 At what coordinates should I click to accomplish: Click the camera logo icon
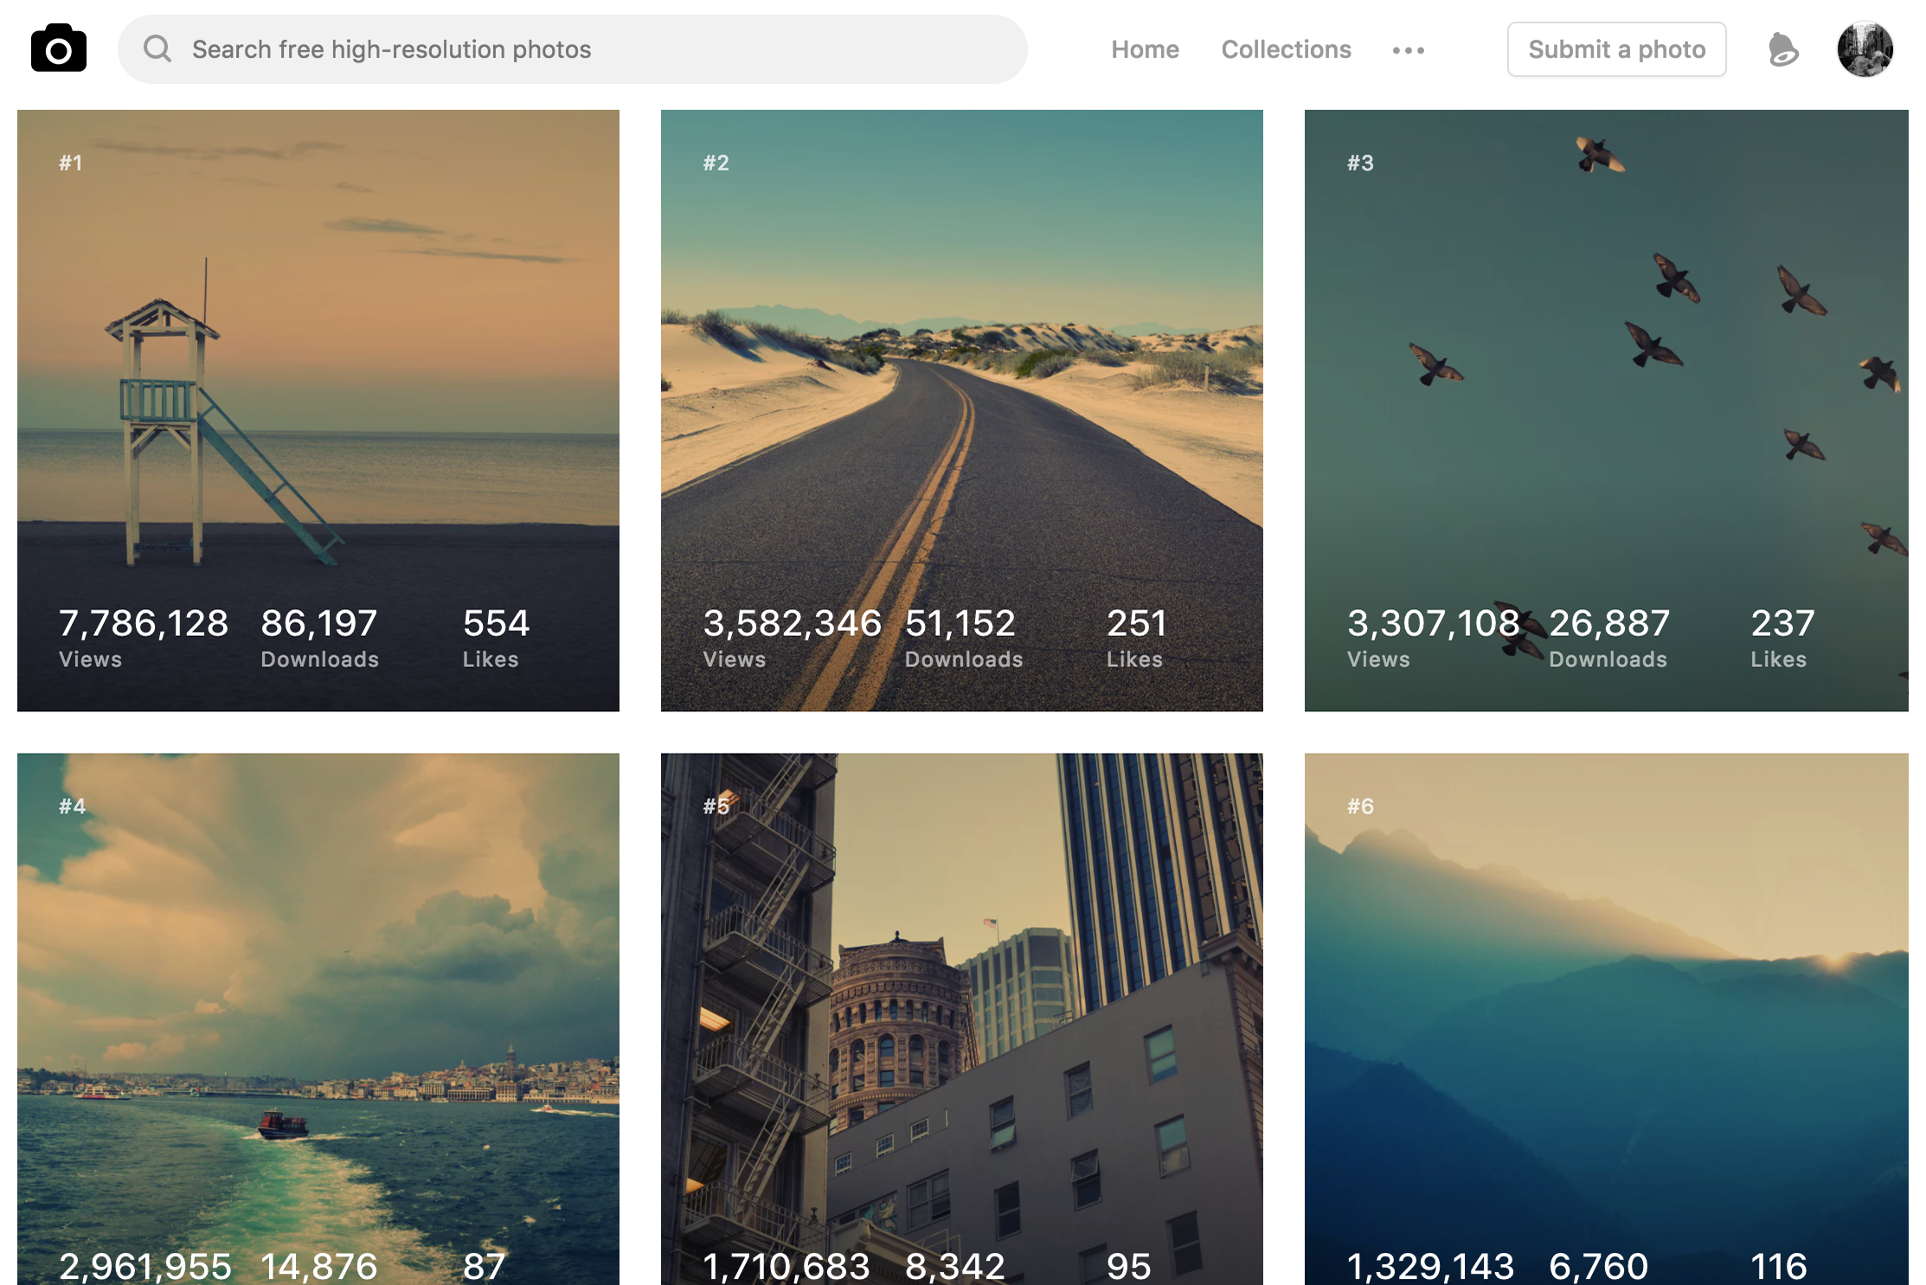[x=58, y=48]
